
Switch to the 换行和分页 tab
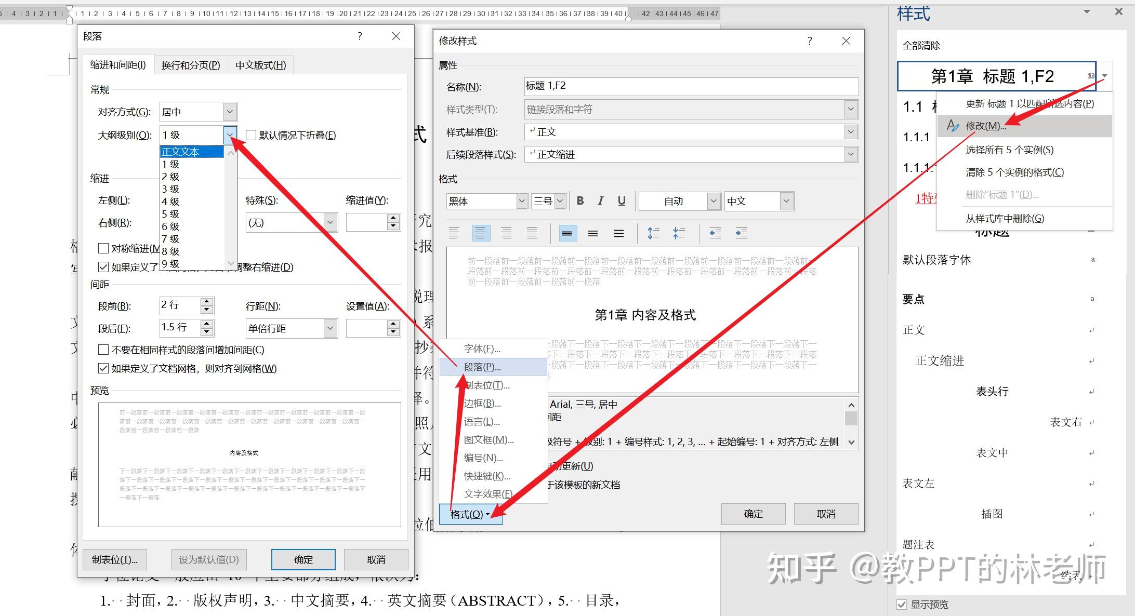click(x=191, y=65)
